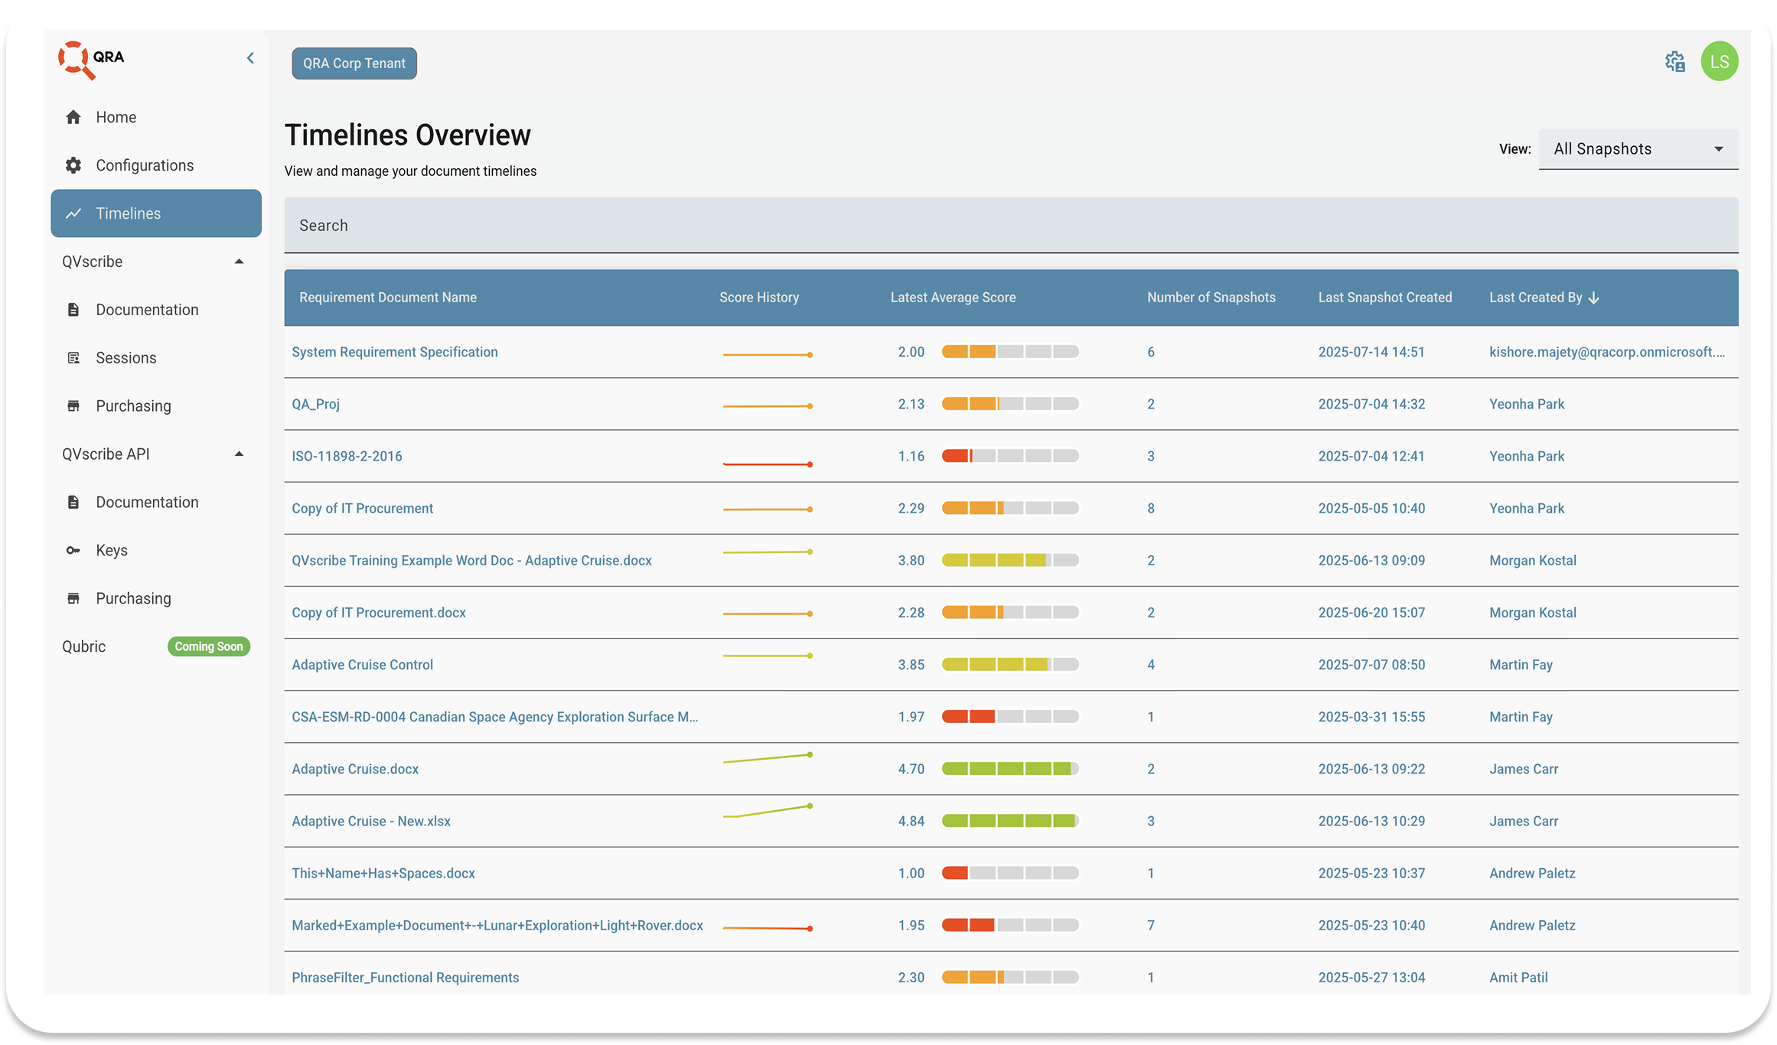Click score bar for System Requirement Specification

pos(1010,352)
